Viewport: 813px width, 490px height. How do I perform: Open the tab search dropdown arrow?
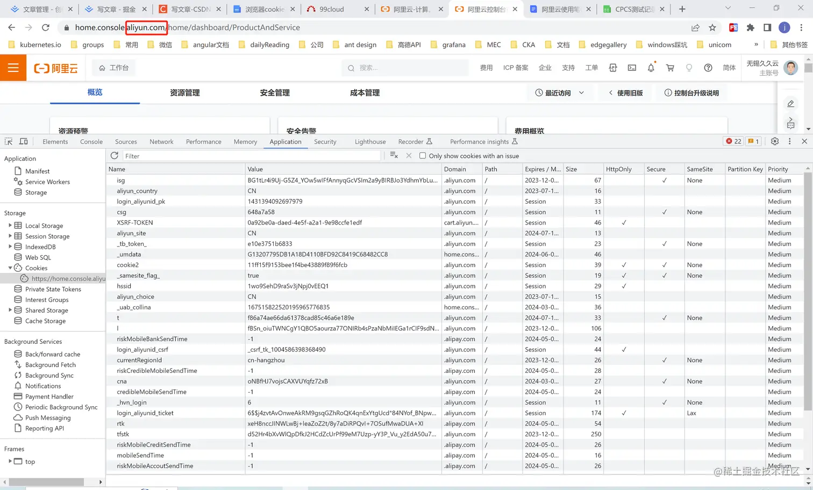point(728,9)
